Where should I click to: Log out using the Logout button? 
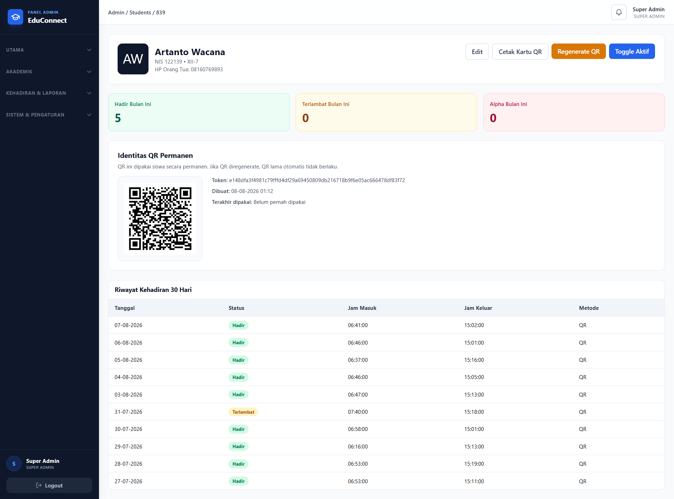coord(49,485)
